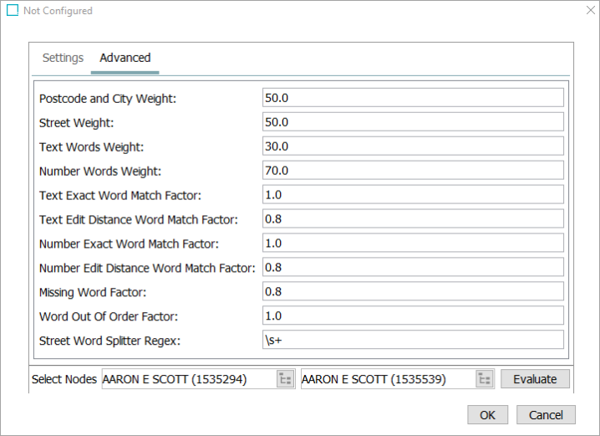Confirm the dialog with OK
The height and width of the screenshot is (436, 600).
click(487, 415)
